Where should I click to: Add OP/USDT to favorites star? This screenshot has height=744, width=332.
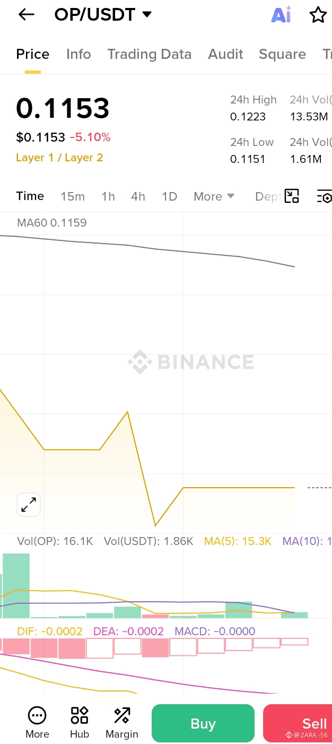coord(318,15)
